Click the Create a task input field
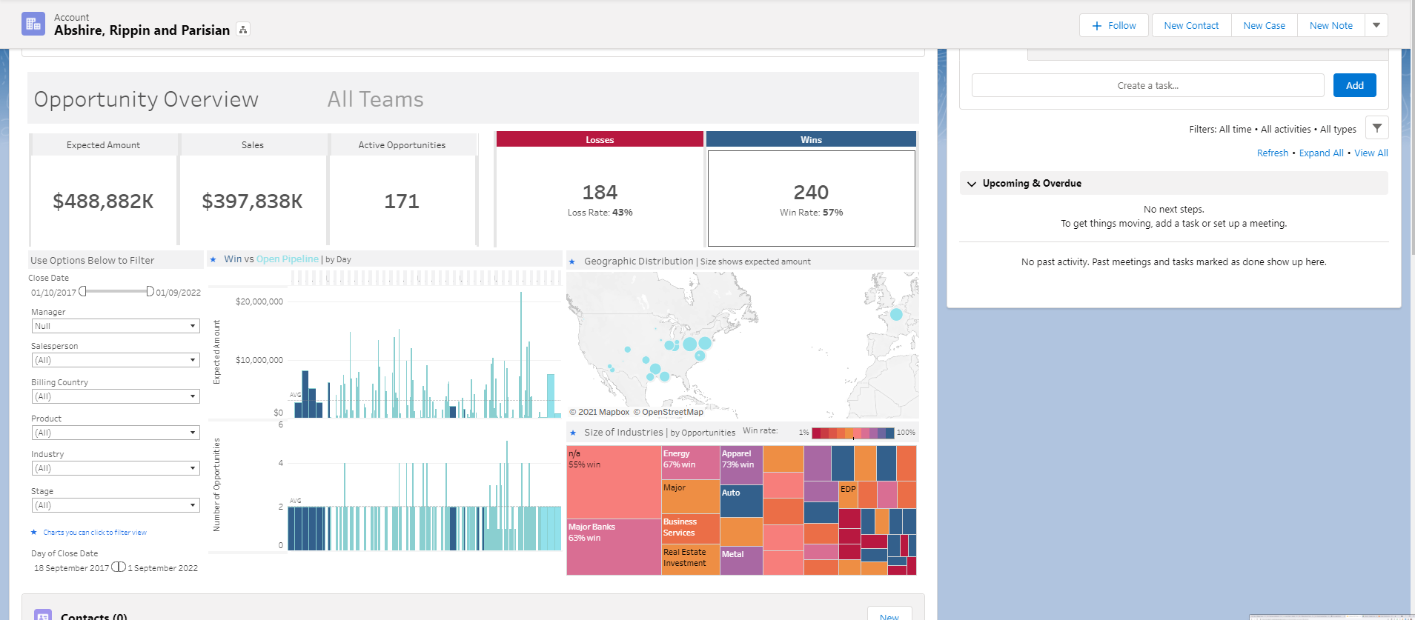This screenshot has height=620, width=1415. (x=1147, y=85)
